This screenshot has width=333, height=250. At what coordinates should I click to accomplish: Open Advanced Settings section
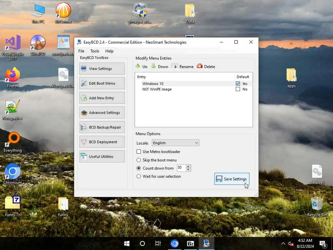(102, 113)
